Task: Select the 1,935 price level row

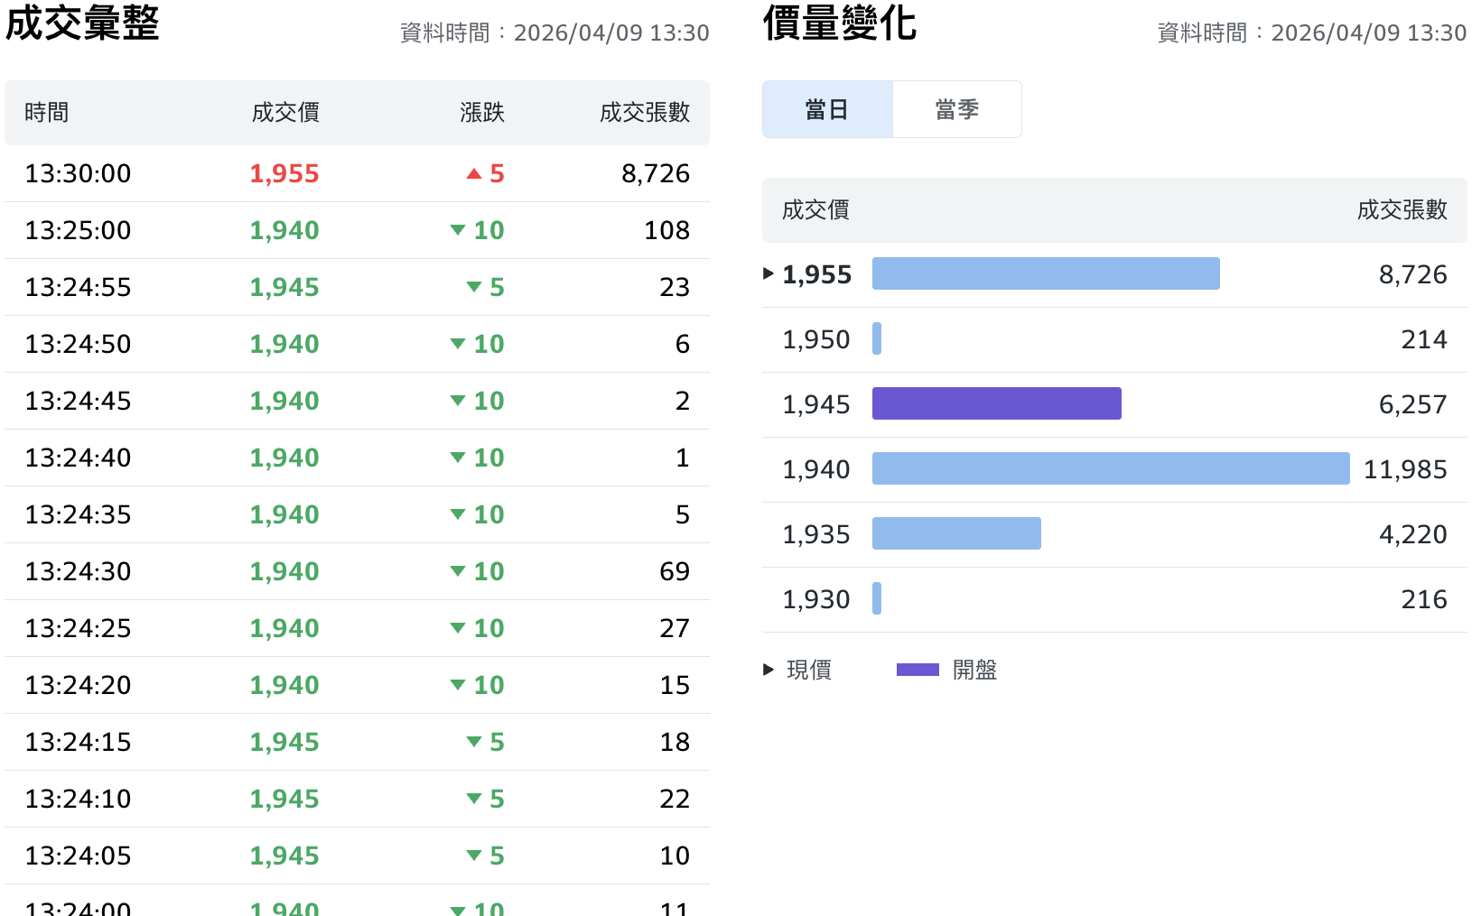Action: click(1113, 534)
